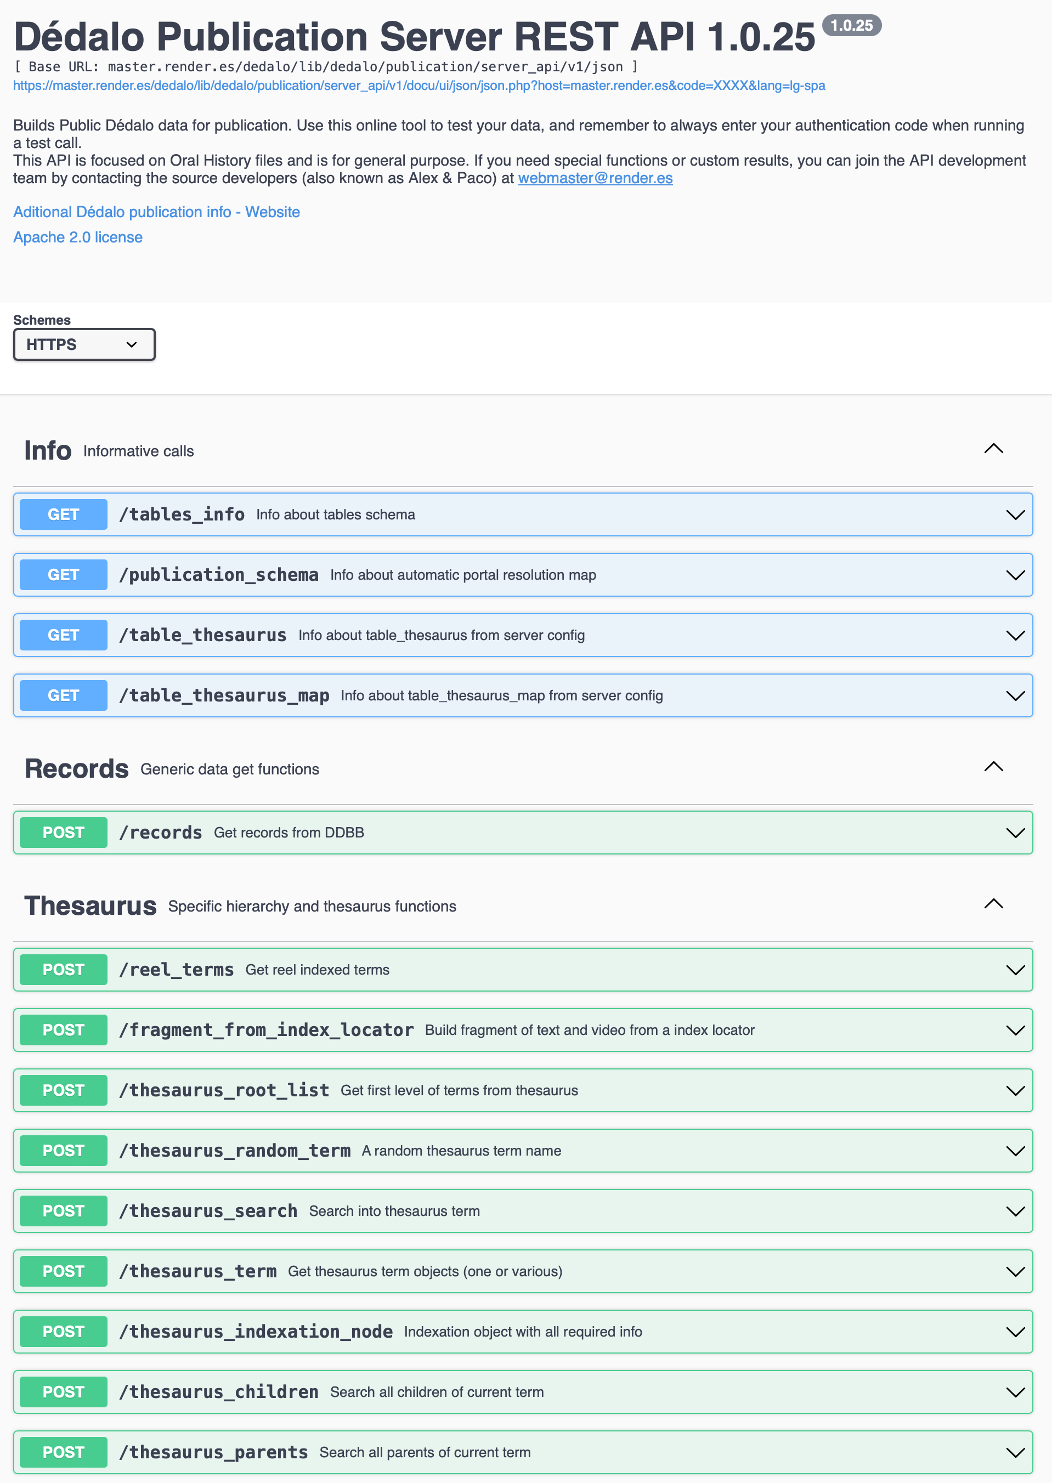Open the json.php documentation URL link
Viewport: 1052px width, 1483px height.
(x=419, y=86)
